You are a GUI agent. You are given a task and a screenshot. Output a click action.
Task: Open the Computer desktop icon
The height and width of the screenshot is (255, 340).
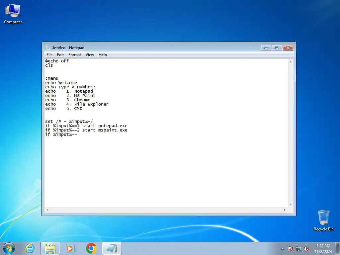coord(13,14)
